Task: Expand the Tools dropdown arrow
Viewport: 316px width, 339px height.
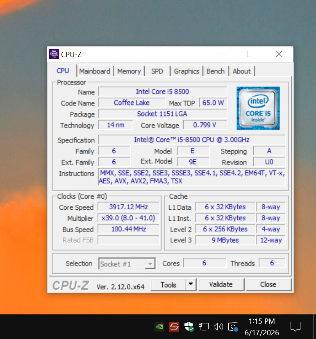Action: [191, 284]
